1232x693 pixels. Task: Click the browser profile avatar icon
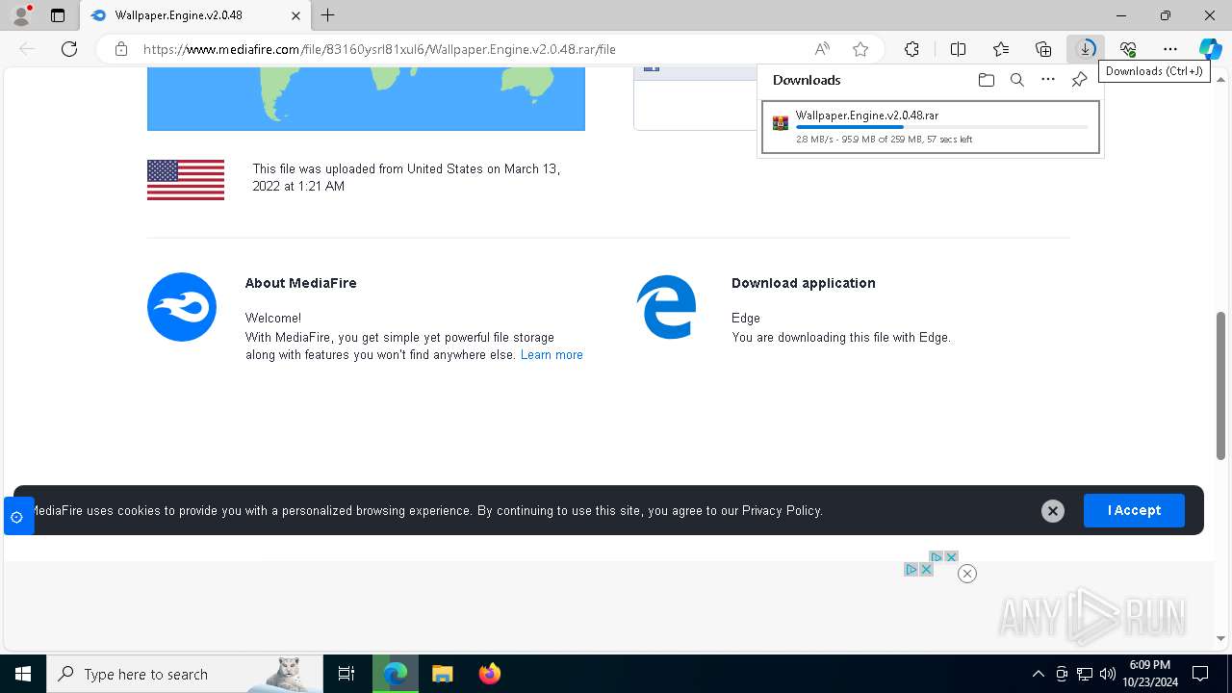click(x=21, y=15)
